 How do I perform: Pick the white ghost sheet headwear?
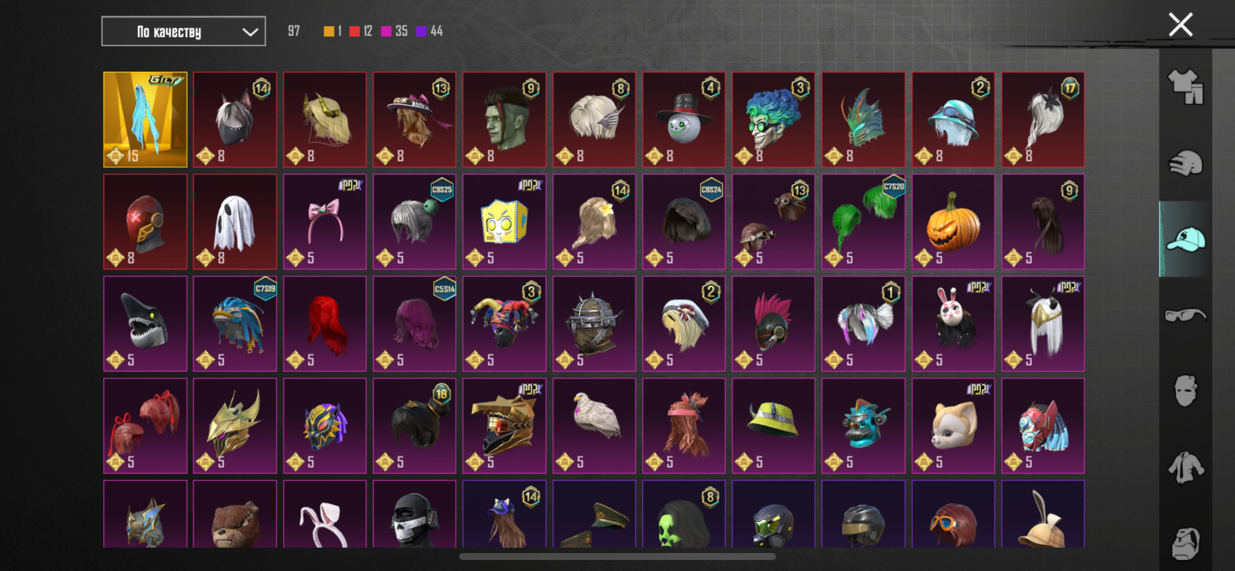(235, 221)
